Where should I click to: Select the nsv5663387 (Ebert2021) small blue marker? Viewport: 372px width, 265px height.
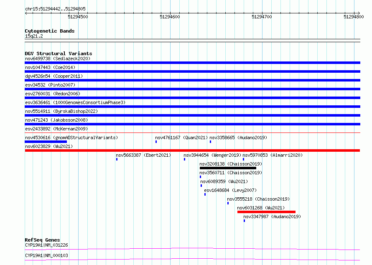117,159
